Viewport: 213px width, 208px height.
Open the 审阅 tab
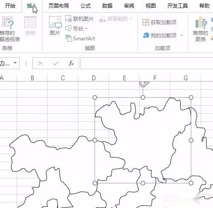[x=129, y=6]
